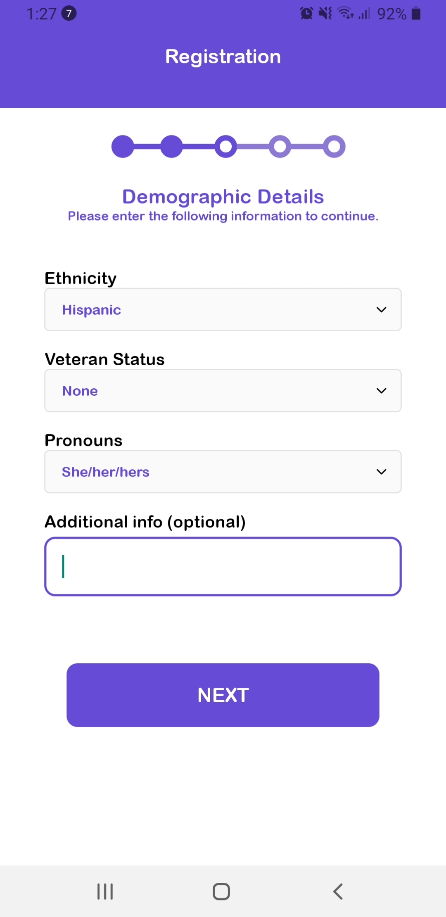Tap the first filled progress step circle
This screenshot has height=917, width=446.
pyautogui.click(x=123, y=146)
